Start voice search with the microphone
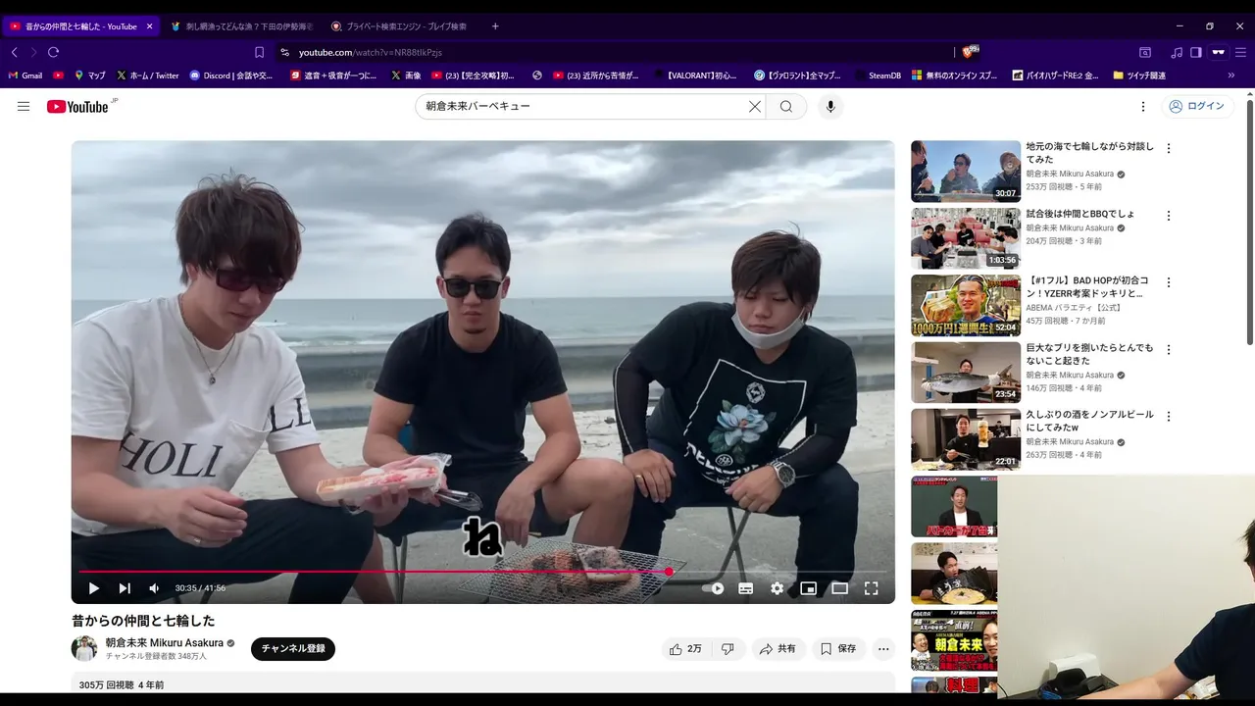 831,106
